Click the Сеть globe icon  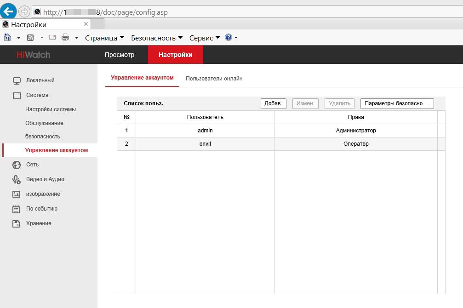point(17,165)
